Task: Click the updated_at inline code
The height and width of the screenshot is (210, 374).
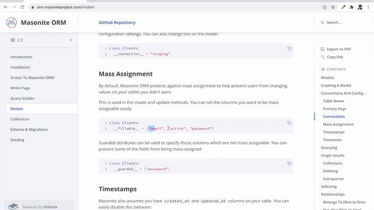Action: (x=213, y=201)
